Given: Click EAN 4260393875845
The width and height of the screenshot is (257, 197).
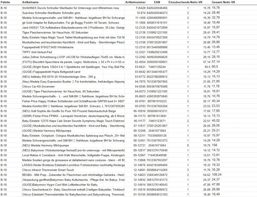Looking at the screenshot, I should pyautogui.click(x=157, y=96).
